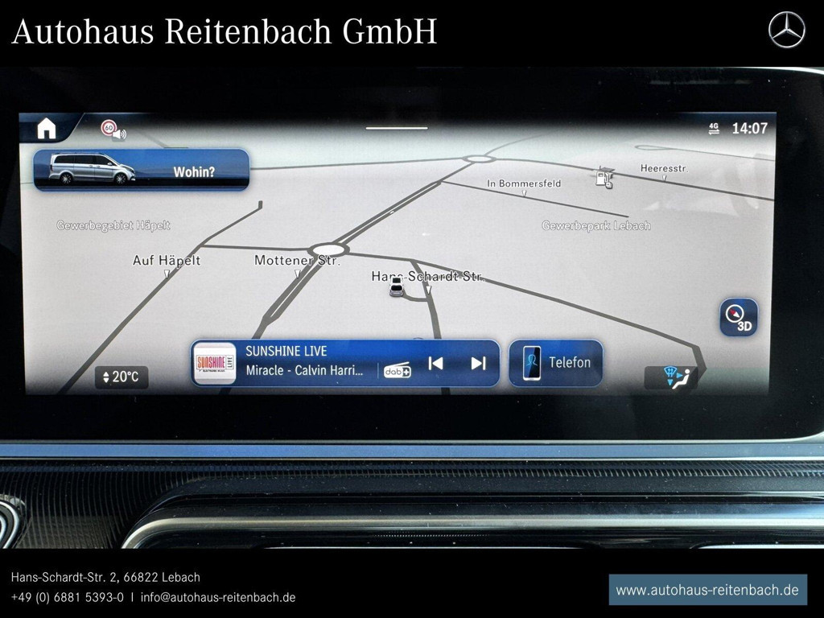The image size is (824, 618).
Task: Tap the 4G signal indicator
Action: (714, 128)
